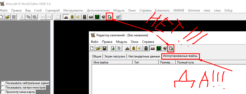Open AI Editor green face in Campaign Editor toolbar
The width and height of the screenshot is (246, 94).
pyautogui.click(x=158, y=48)
